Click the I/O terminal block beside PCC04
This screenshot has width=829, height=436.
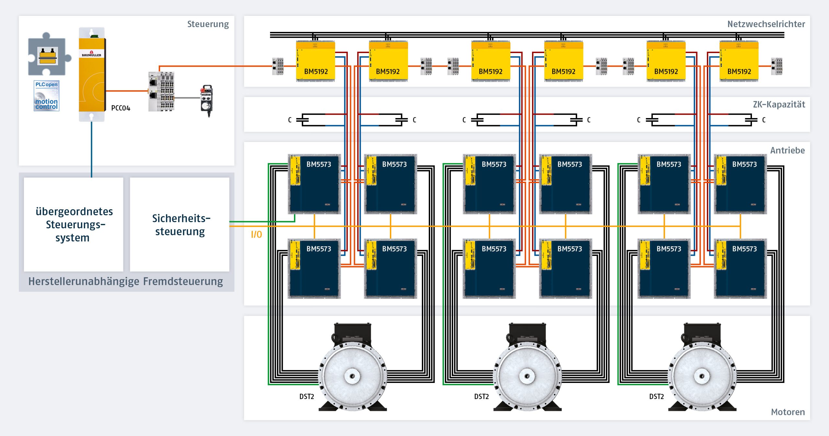tap(161, 91)
